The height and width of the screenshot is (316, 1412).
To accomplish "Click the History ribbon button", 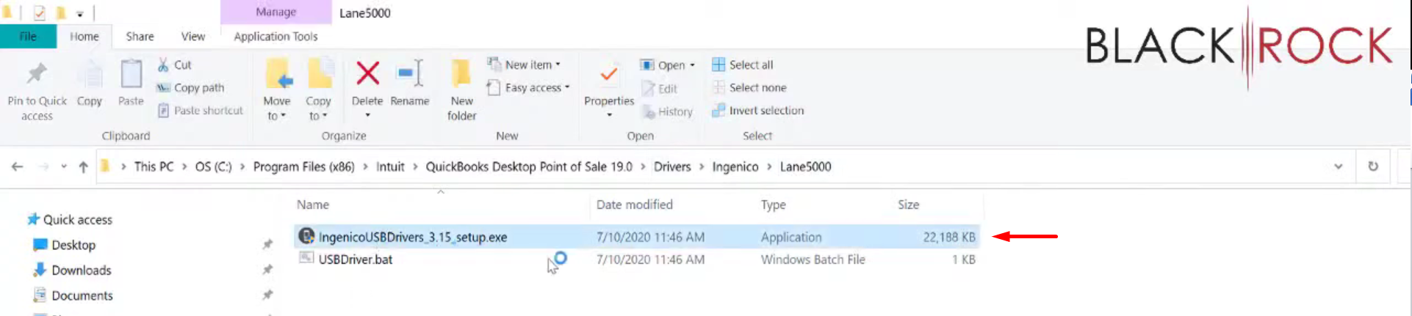I will click(667, 111).
